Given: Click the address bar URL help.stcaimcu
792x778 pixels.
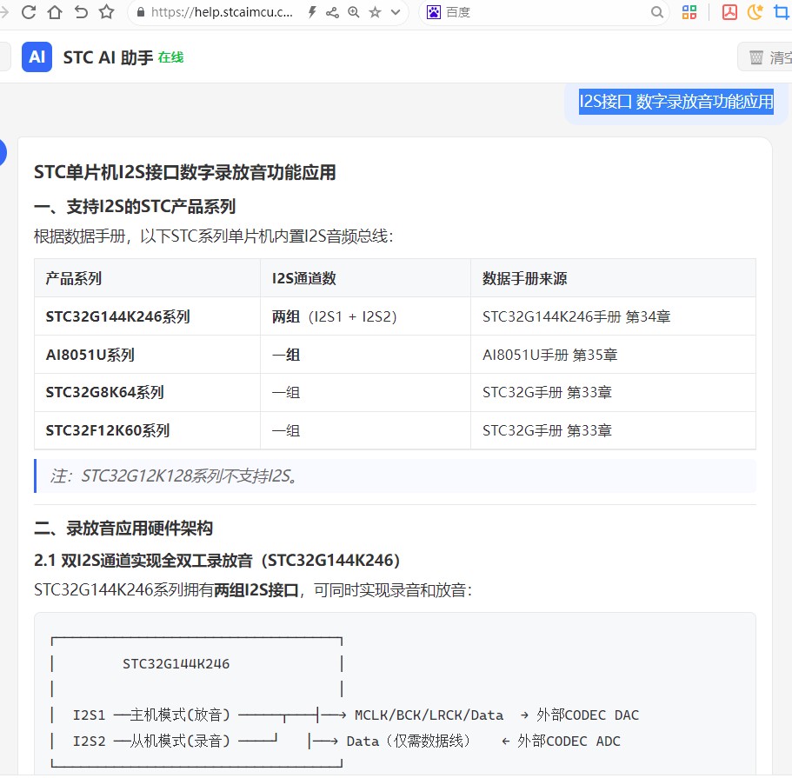Looking at the screenshot, I should [222, 12].
